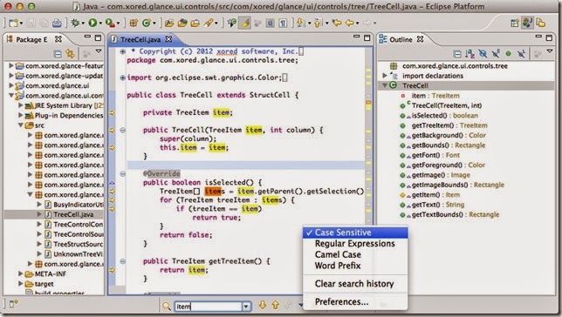Toggle Mark Occurrences highlighter icon

(x=245, y=24)
